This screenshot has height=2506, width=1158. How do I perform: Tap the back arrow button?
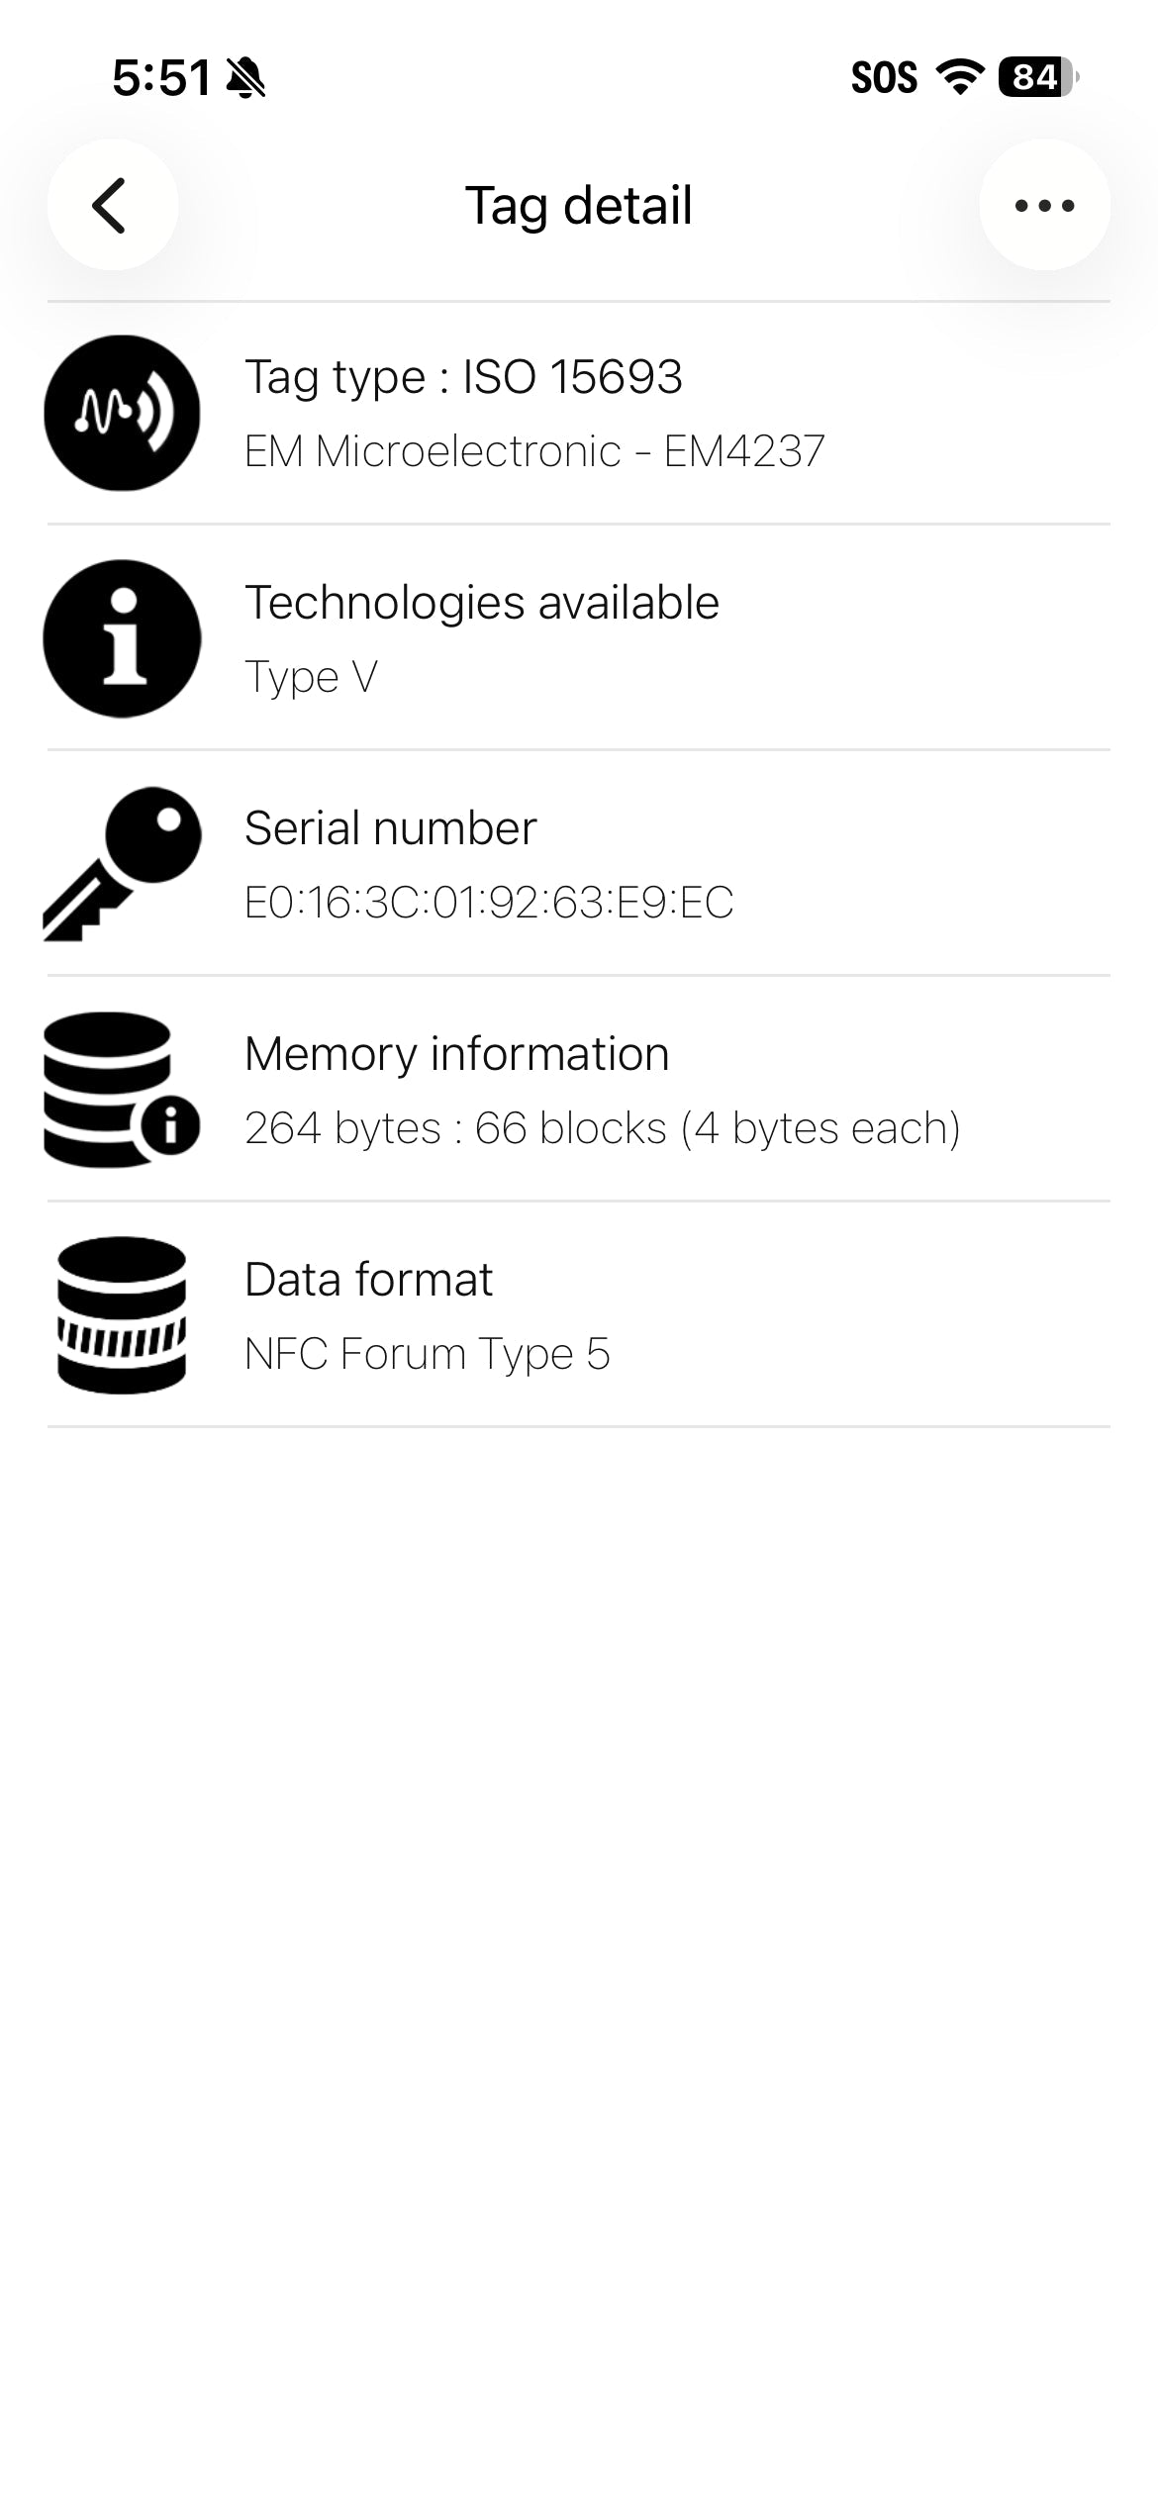(x=113, y=205)
